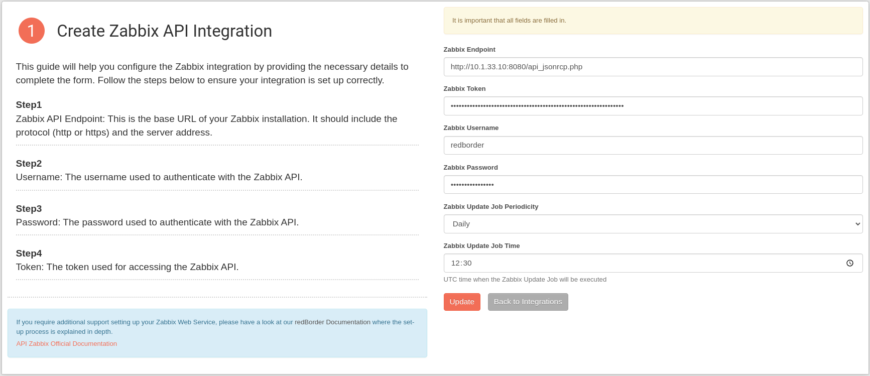The image size is (870, 376).
Task: Open the time picker clock icon
Action: pyautogui.click(x=849, y=263)
